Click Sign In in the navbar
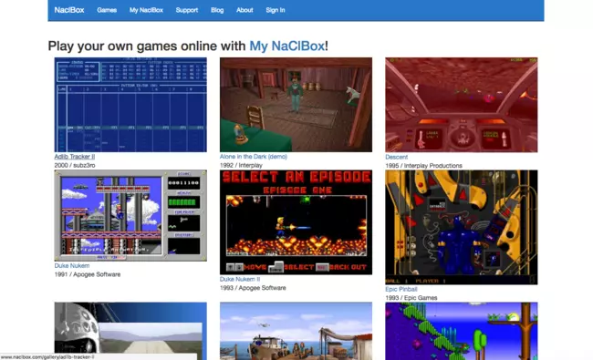Viewport: 593px width, 360px height. point(276,10)
